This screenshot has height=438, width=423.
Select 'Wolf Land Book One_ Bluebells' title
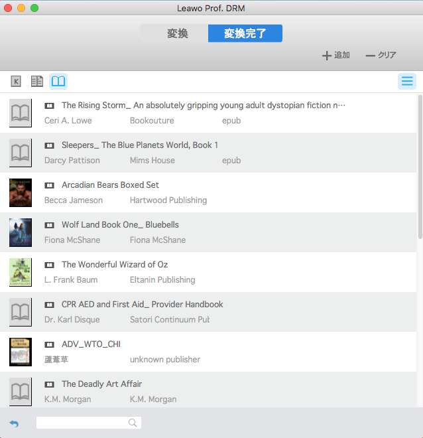[x=120, y=224]
